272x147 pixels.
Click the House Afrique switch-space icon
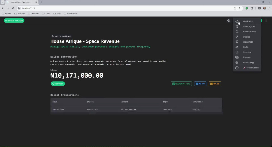pyautogui.click(x=237, y=68)
